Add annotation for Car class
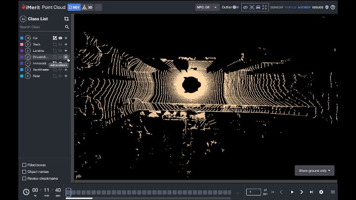 pyautogui.click(x=66, y=38)
